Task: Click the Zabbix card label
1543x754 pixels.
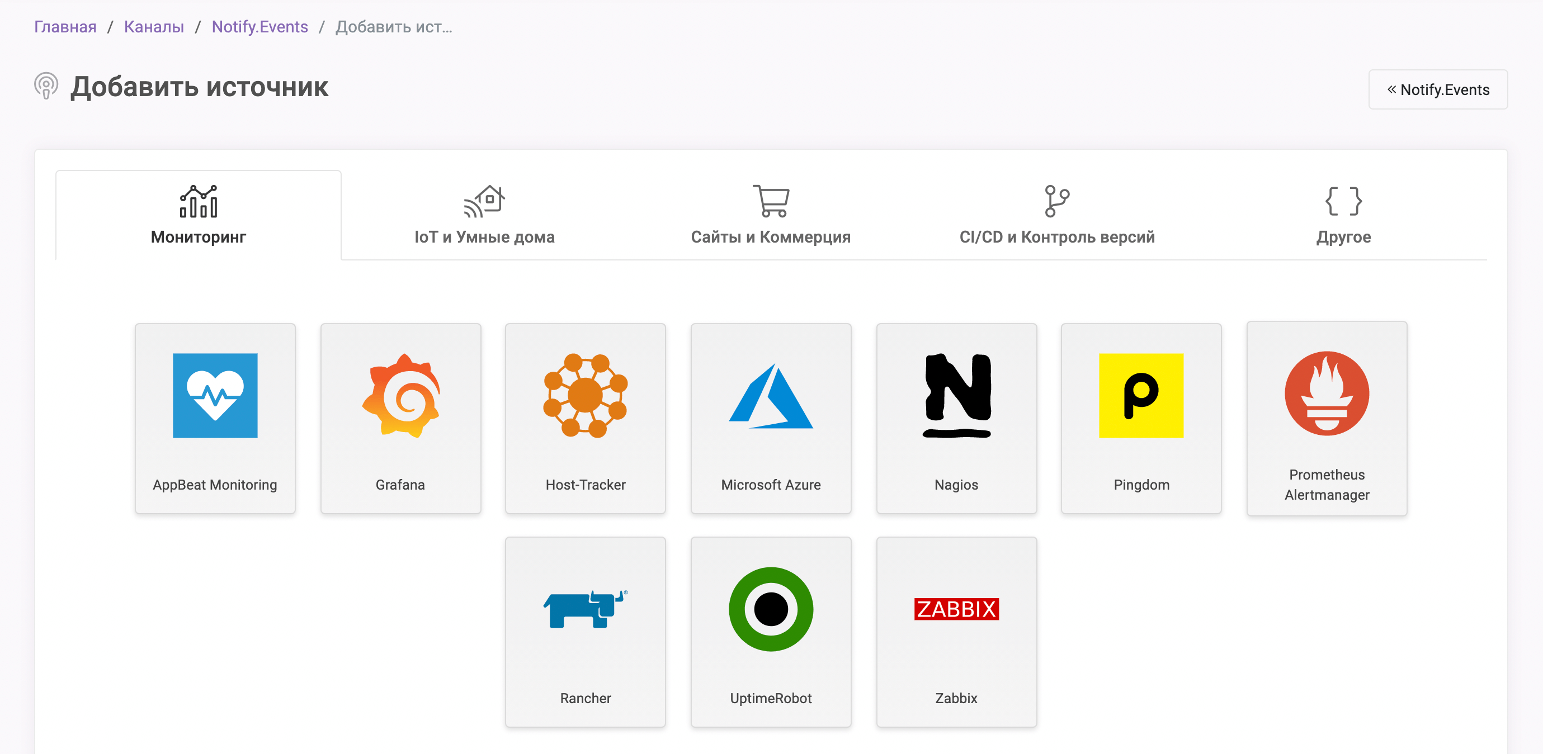Action: 956,698
